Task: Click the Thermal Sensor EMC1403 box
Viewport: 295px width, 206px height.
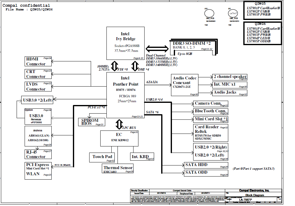Action: click(x=118, y=169)
